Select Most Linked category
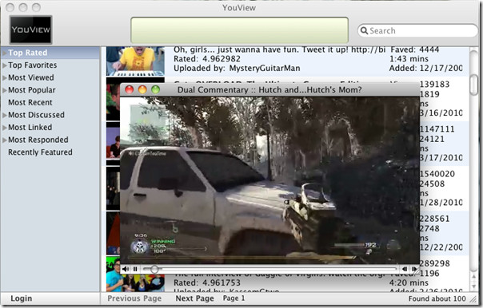Viewport: 483px width, 308px height. pos(30,127)
